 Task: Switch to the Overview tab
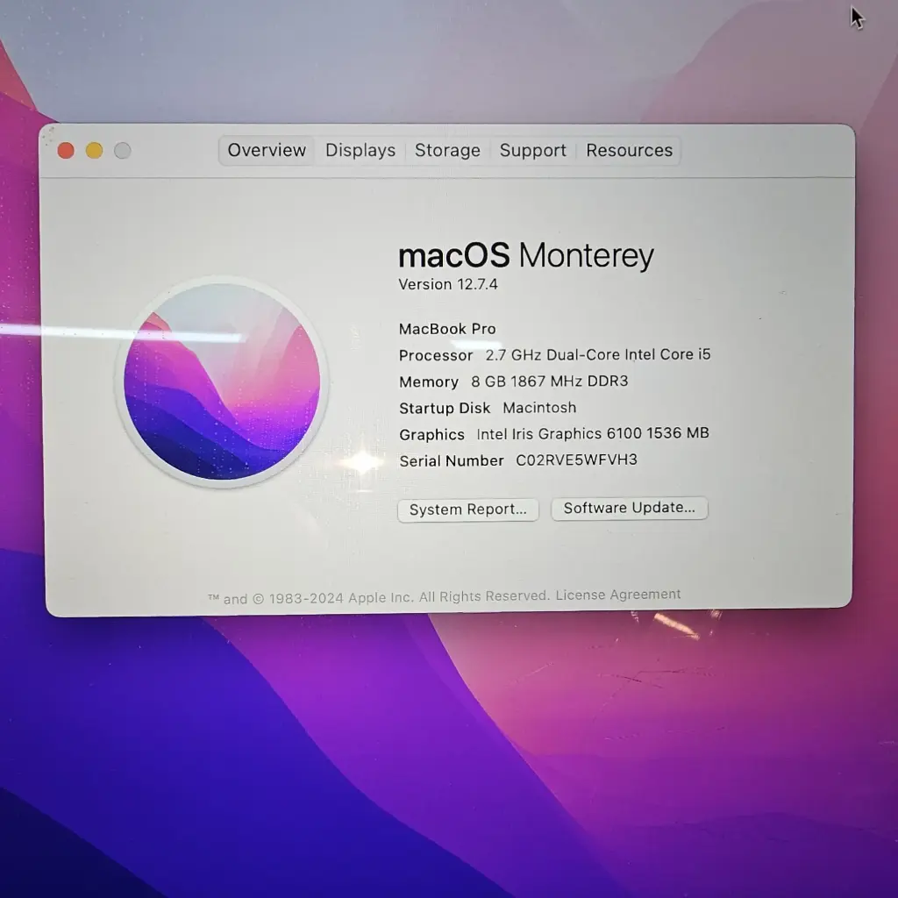[267, 151]
